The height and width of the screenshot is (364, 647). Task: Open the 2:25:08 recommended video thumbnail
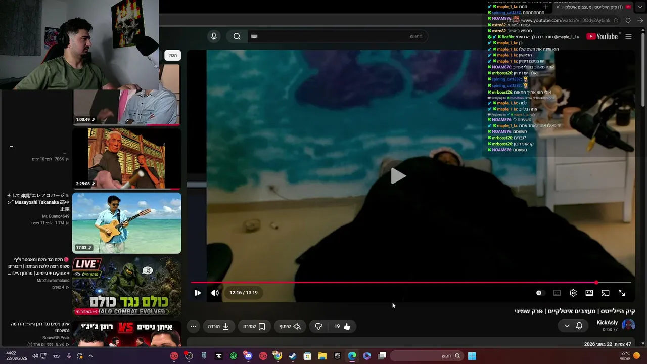click(126, 159)
